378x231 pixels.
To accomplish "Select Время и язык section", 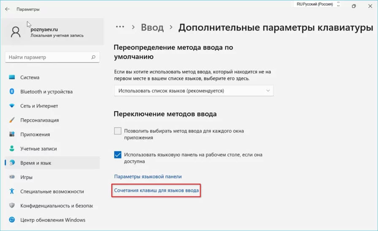I will [x=52, y=163].
